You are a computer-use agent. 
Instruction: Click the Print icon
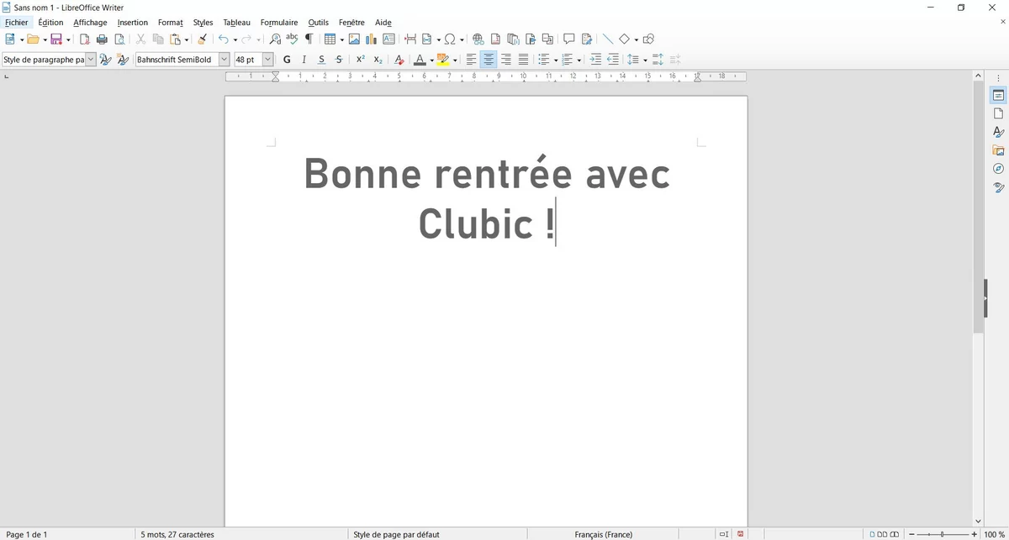[x=102, y=39]
